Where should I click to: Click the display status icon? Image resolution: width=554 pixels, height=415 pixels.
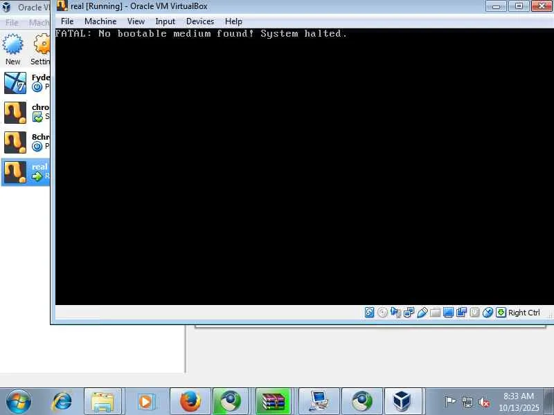[x=448, y=313]
